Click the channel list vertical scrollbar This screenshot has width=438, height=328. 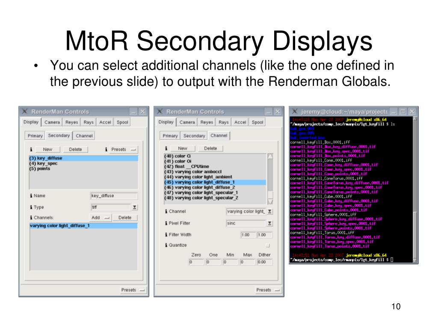point(270,179)
